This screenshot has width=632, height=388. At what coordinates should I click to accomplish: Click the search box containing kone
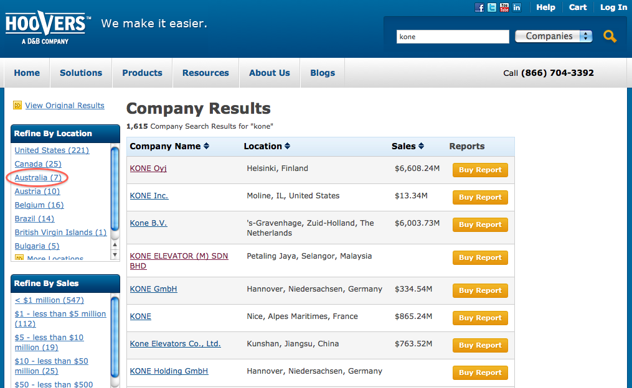tap(453, 37)
